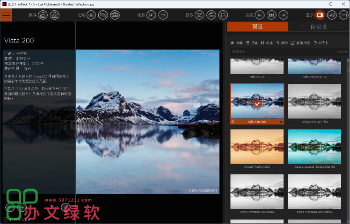Select the Agfa APX 25 preset thumbnail
Image resolution: width=350 pixels, height=224 pixels.
(257, 66)
